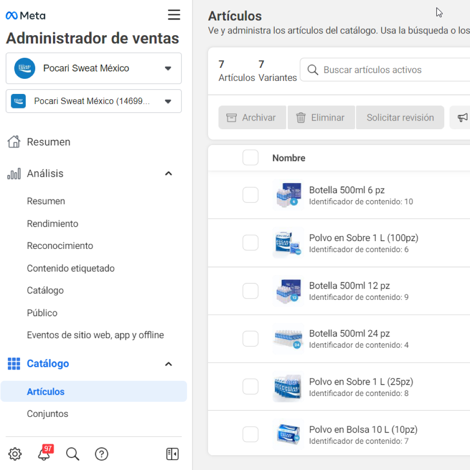The height and width of the screenshot is (470, 470).
Task: Open Reconocimiento in the sidebar
Action: point(60,246)
